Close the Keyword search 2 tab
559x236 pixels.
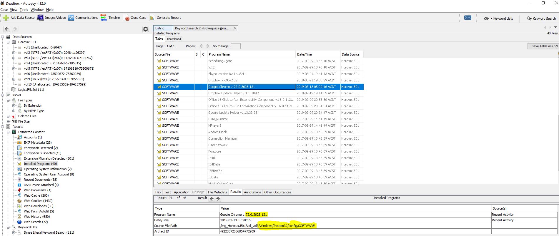click(235, 28)
